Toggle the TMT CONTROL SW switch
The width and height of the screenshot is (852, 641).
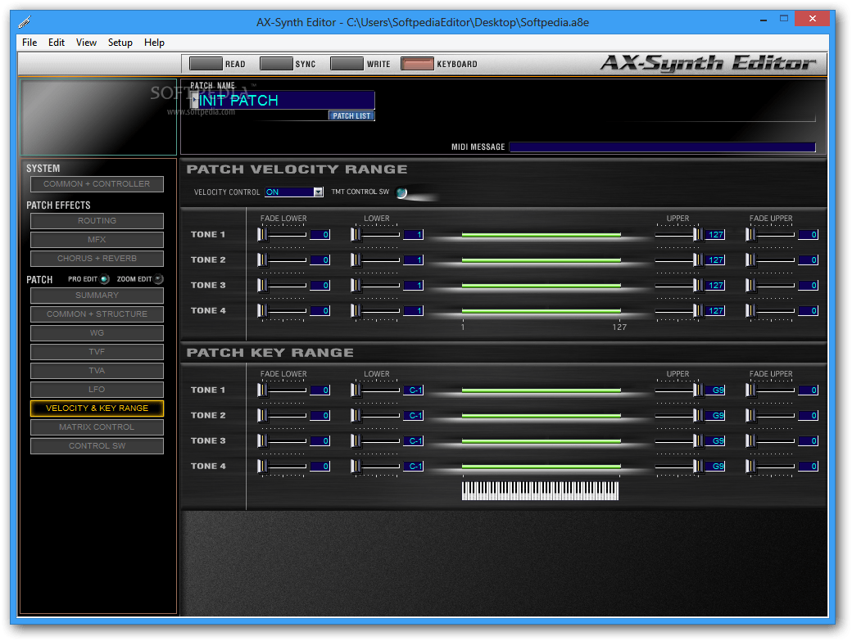(401, 192)
